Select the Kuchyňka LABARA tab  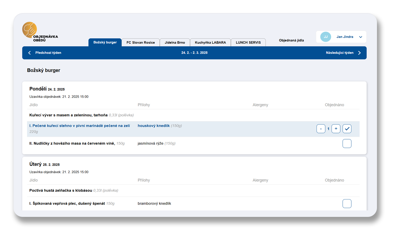[x=210, y=43]
